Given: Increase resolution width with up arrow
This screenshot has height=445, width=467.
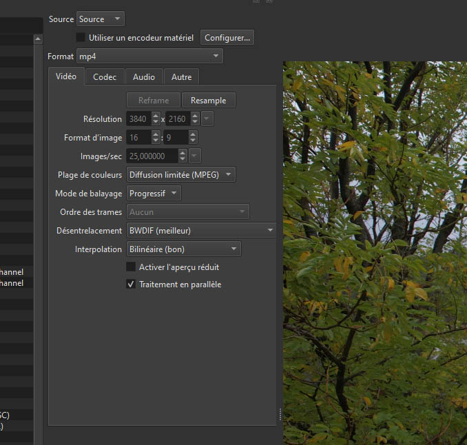Looking at the screenshot, I should (156, 116).
